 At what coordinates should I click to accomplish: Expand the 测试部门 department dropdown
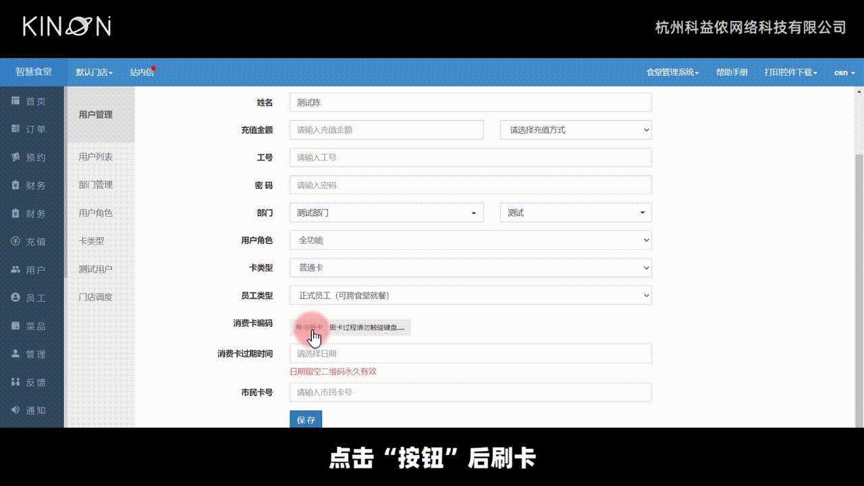tap(387, 213)
